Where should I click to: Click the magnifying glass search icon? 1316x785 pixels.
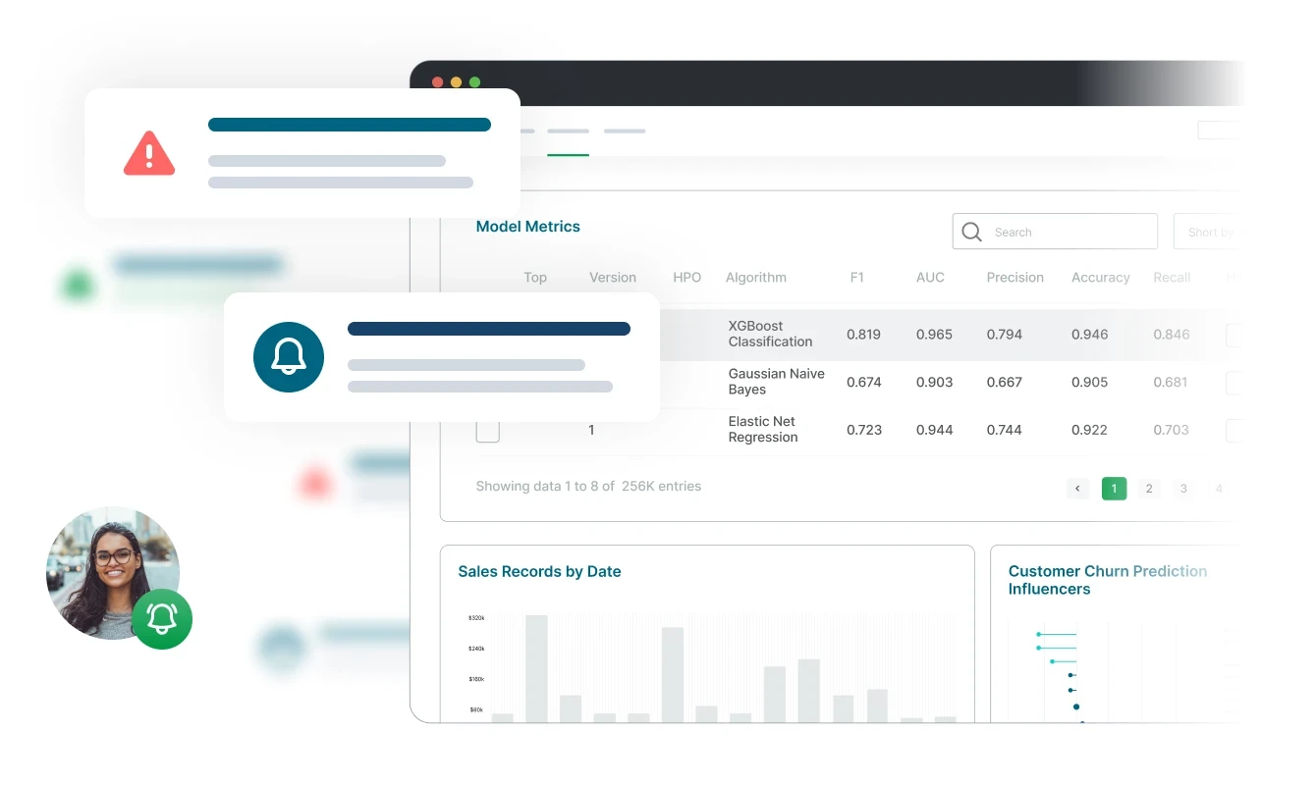(971, 232)
